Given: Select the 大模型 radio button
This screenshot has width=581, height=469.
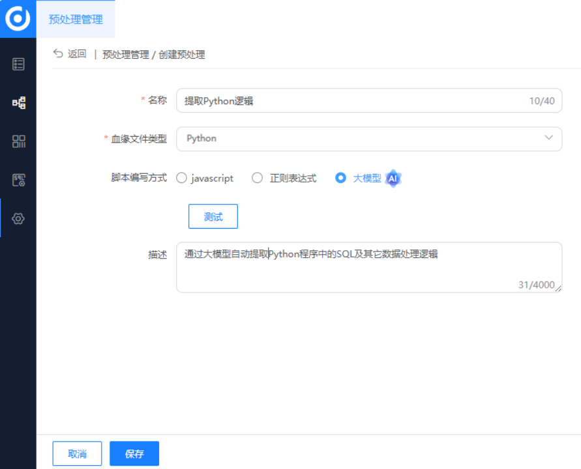Looking at the screenshot, I should coord(341,178).
